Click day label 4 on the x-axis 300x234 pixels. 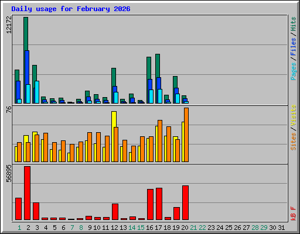click(x=46, y=228)
